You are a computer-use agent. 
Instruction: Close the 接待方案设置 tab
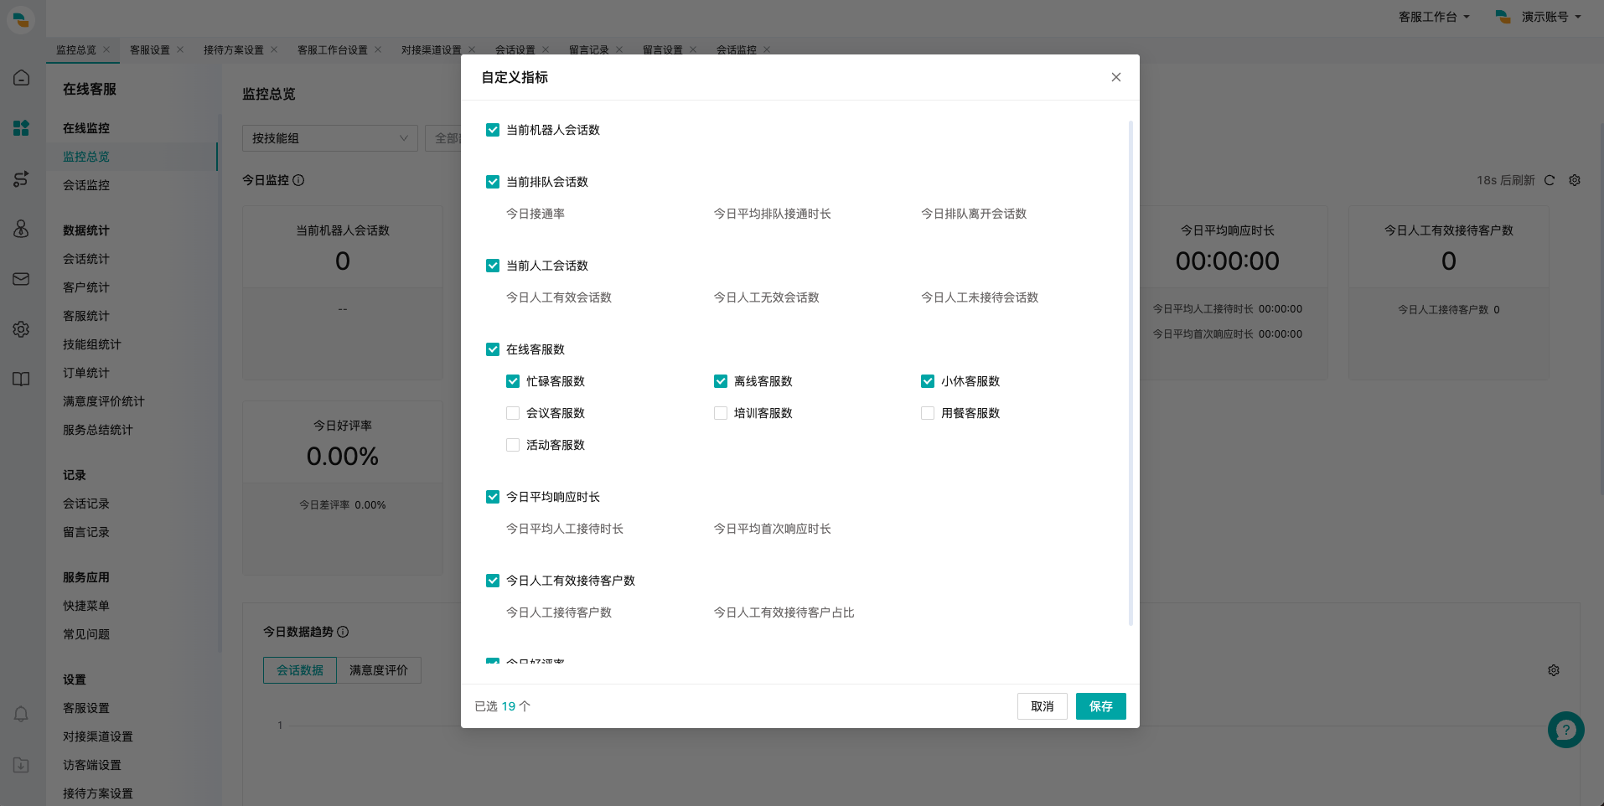pyautogui.click(x=274, y=49)
